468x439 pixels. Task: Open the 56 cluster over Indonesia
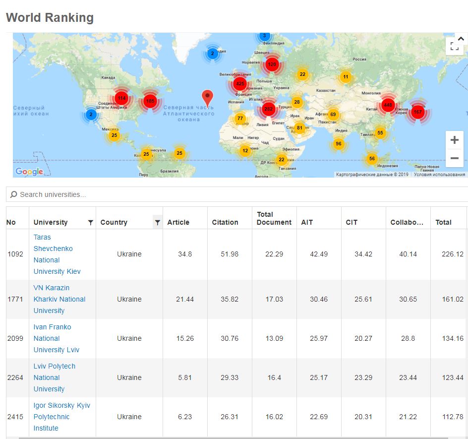pyautogui.click(x=372, y=159)
